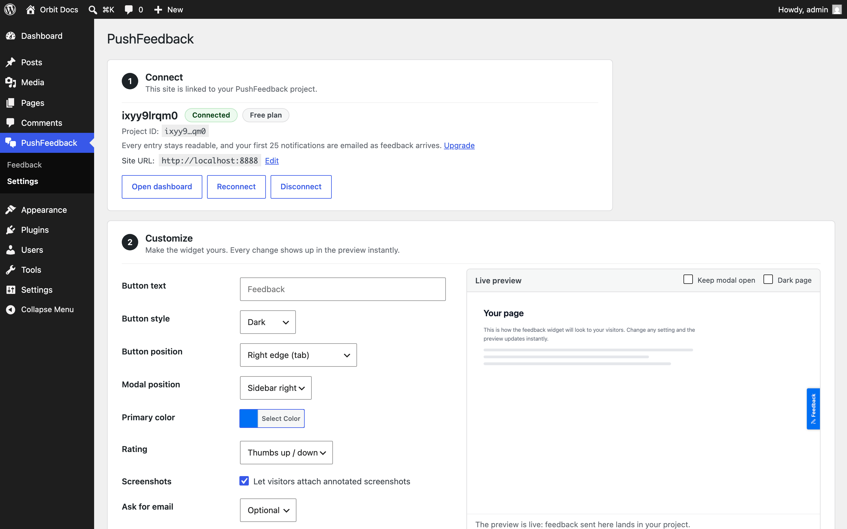Image resolution: width=847 pixels, height=529 pixels.
Task: Open the Plugins menu item
Action: click(x=47, y=230)
